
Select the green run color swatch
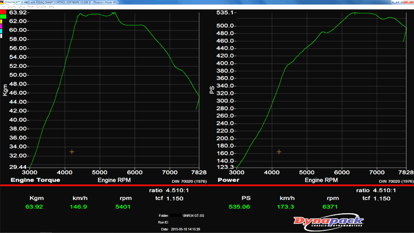[x=3, y=17]
